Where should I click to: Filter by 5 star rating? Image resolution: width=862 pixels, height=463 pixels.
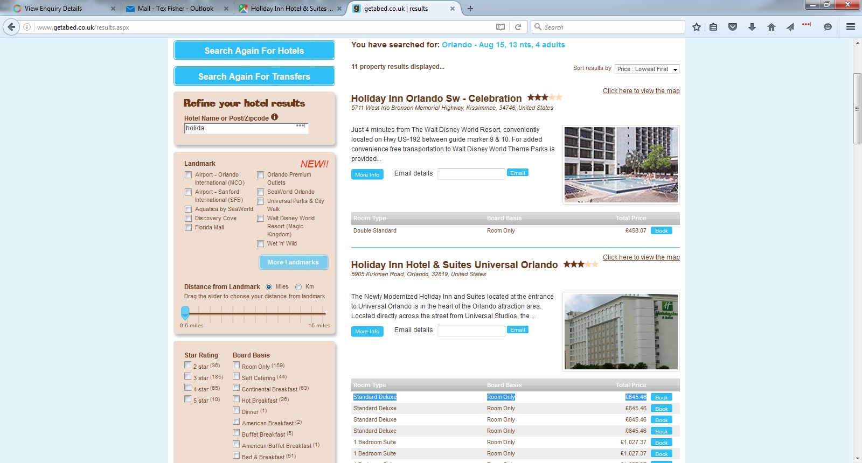point(187,399)
